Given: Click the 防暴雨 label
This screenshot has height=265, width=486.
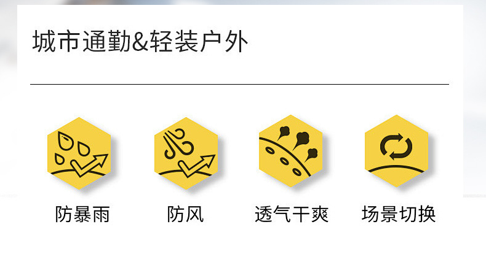Looking at the screenshot, I should point(82,214).
